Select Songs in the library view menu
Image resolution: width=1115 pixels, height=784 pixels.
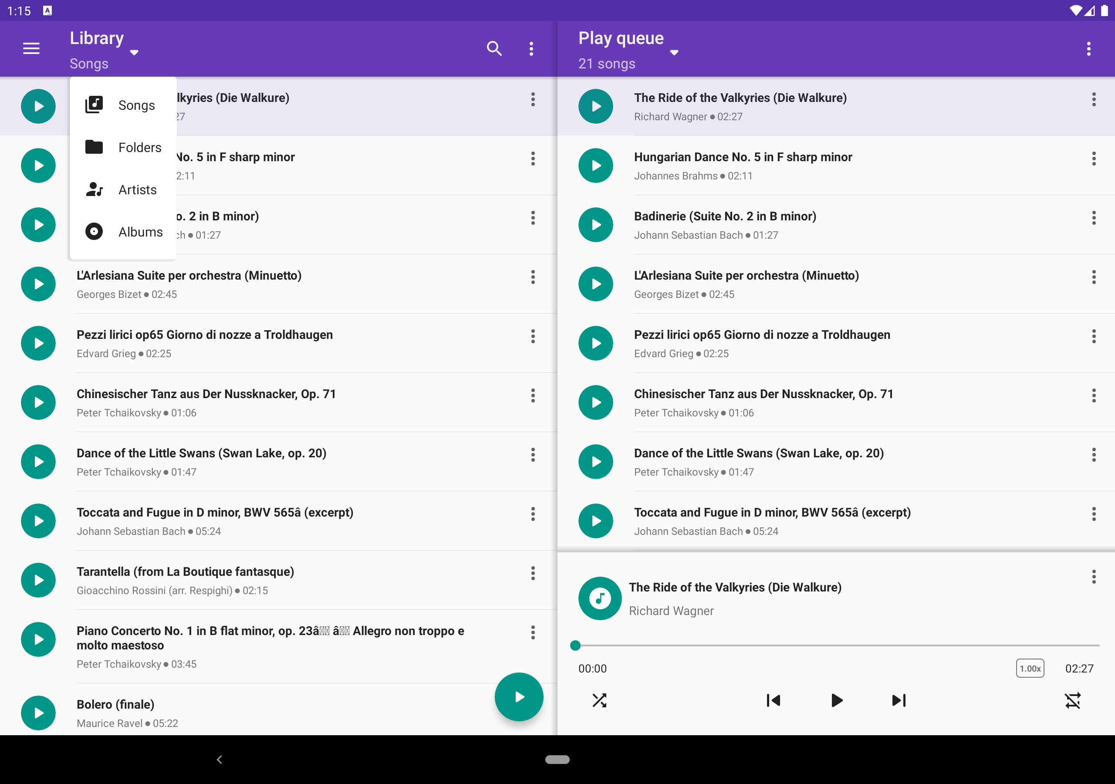point(123,105)
